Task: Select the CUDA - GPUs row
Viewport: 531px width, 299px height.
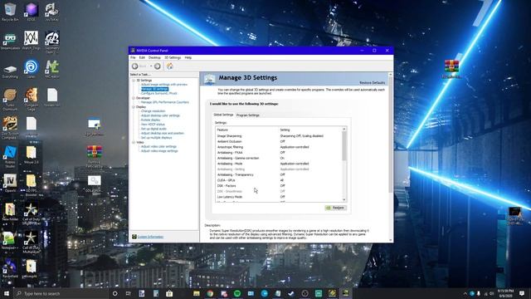Action: pos(279,180)
